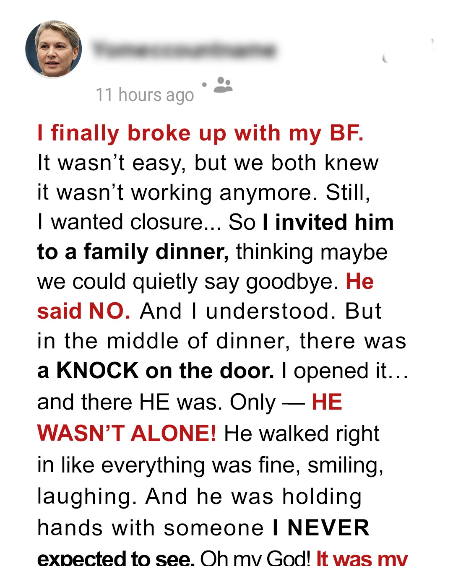Click the bold words 'I NEVER'
Image resolution: width=453 pixels, height=566 pixels.
[321, 527]
